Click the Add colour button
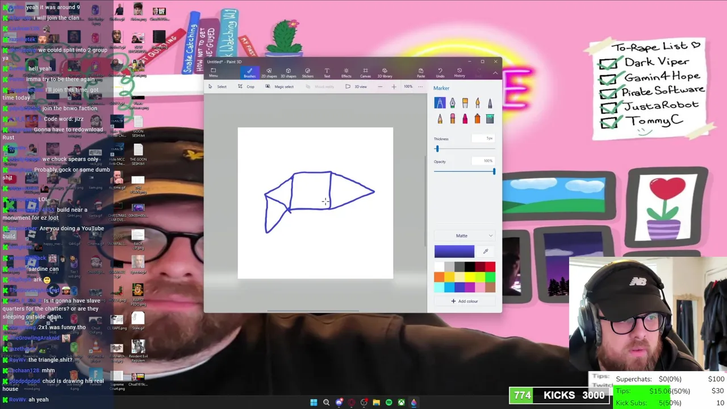727x409 pixels. click(x=464, y=301)
